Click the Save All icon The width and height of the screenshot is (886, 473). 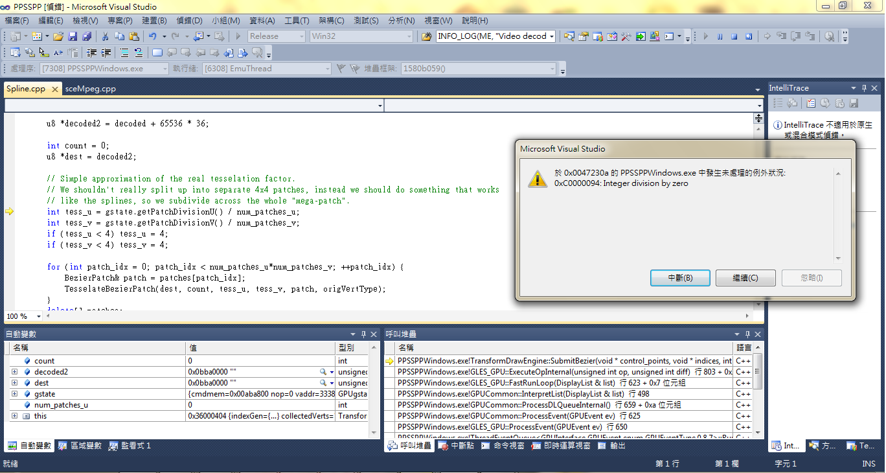(x=87, y=36)
